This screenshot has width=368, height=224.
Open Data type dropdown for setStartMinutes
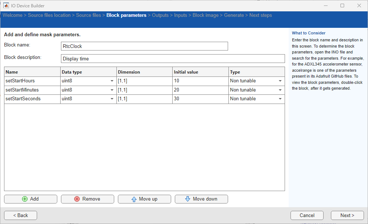tap(112, 90)
